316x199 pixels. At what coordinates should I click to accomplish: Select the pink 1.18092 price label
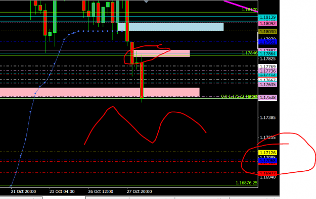tap(267, 24)
